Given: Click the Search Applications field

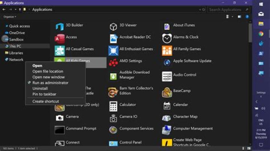Looking at the screenshot, I should click(x=228, y=10).
